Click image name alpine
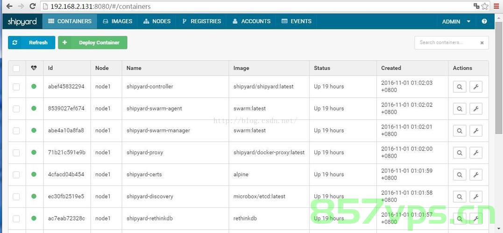This screenshot has width=503, height=233. click(x=241, y=174)
